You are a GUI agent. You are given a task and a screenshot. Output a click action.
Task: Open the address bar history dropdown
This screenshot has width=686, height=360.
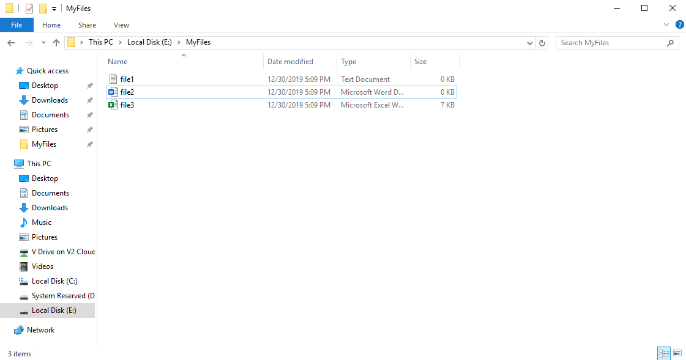529,43
